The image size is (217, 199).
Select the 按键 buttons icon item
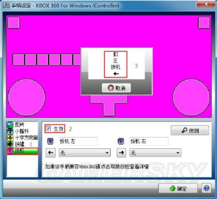(x=10, y=144)
